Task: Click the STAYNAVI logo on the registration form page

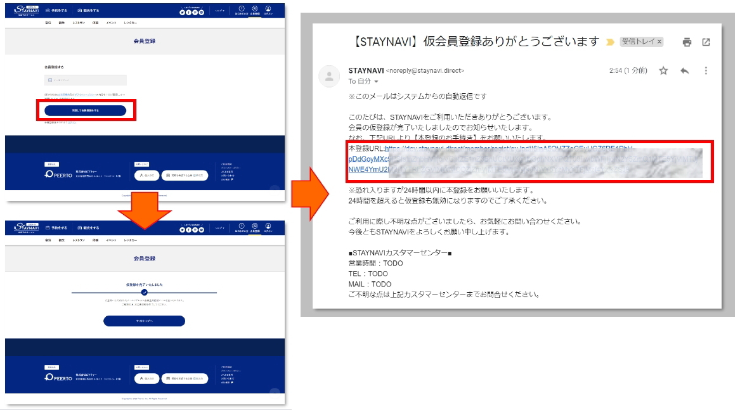Action: point(27,10)
